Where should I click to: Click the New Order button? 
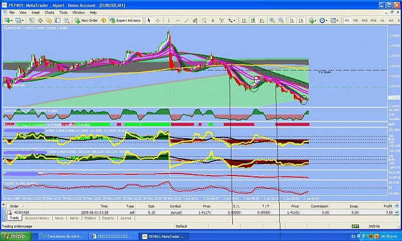pos(86,21)
